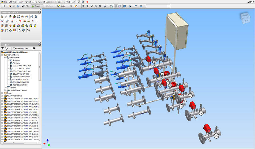Image resolution: width=255 pixels, height=149 pixels.
Task: Expand the Origin folder node
Action: point(2,93)
